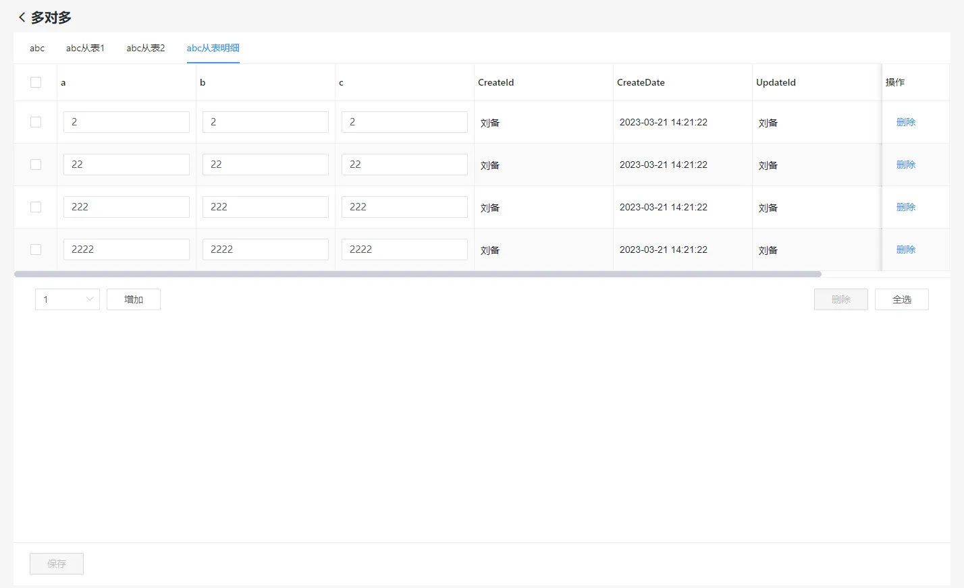Screen dimensions: 964x588
Task: Switch to the abc tab
Action: pyautogui.click(x=37, y=48)
